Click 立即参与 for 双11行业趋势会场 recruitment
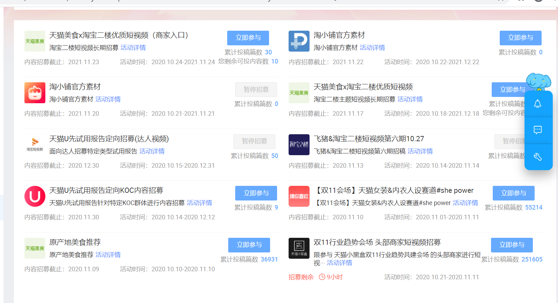Viewport: 558px width, 303px height. click(x=512, y=245)
